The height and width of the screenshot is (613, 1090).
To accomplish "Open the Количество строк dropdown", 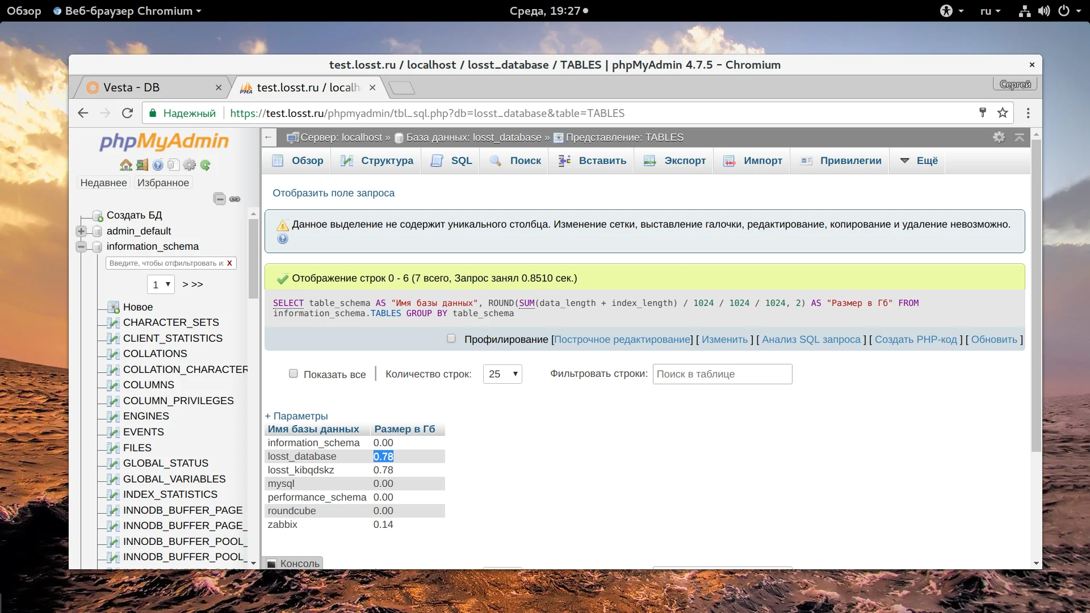I will 502,374.
